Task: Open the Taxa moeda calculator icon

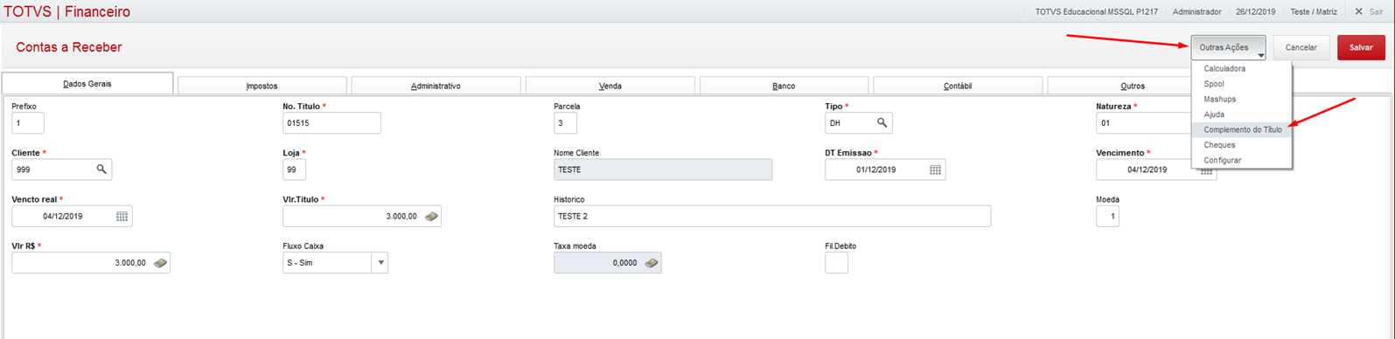Action: pyautogui.click(x=652, y=262)
